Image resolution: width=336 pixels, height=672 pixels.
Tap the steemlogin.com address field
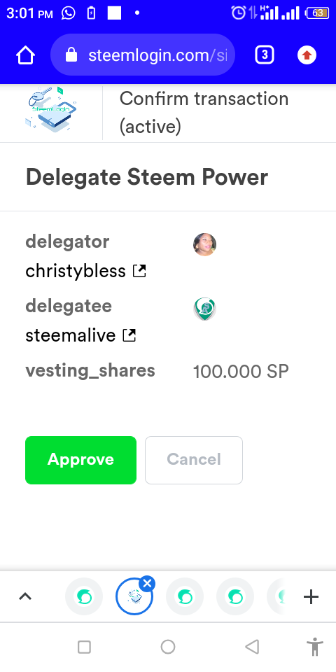point(143,55)
